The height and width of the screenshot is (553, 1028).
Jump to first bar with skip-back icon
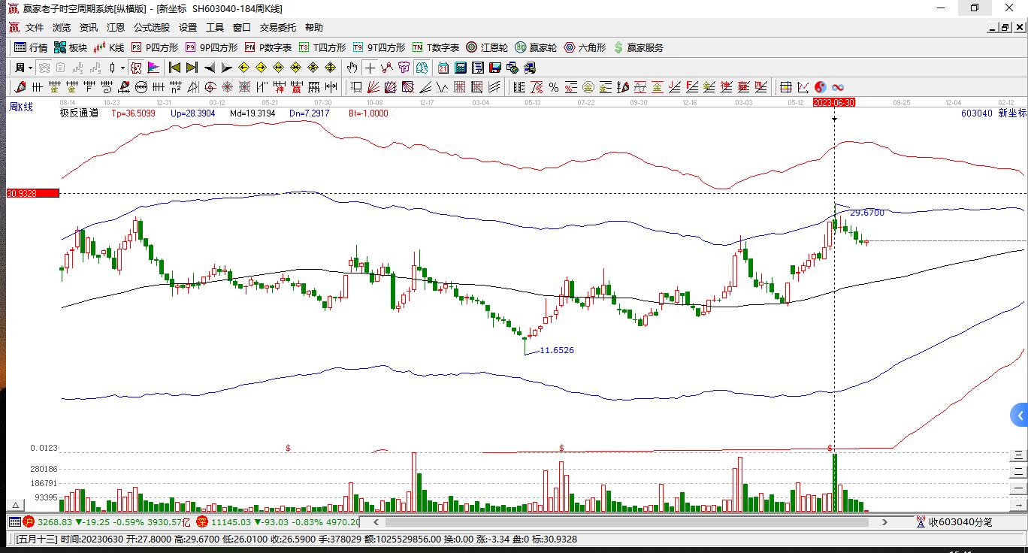click(x=174, y=68)
